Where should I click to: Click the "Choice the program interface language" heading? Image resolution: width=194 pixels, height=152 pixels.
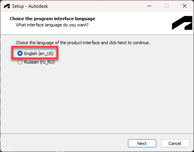[x=52, y=19]
